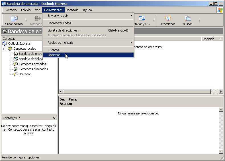Click the message list horizontal scrollbar thumb
Image resolution: width=225 pixels, height=161 pixels.
coord(137,92)
